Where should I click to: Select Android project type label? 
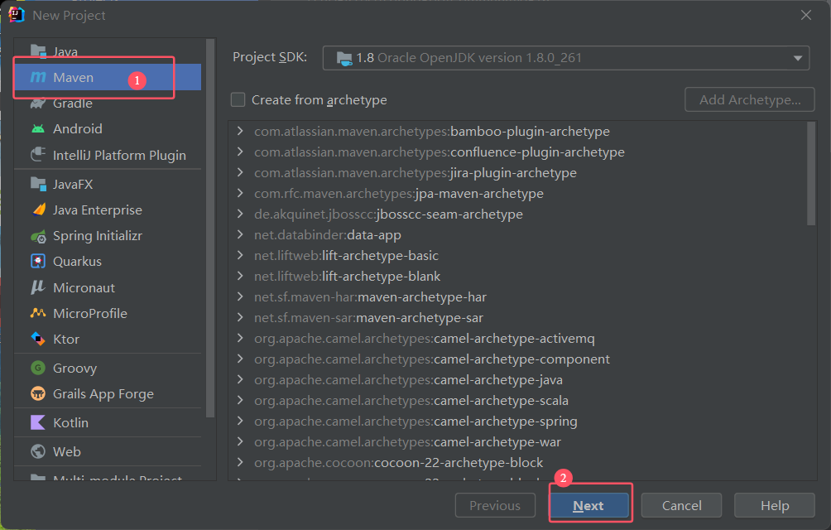(x=77, y=129)
